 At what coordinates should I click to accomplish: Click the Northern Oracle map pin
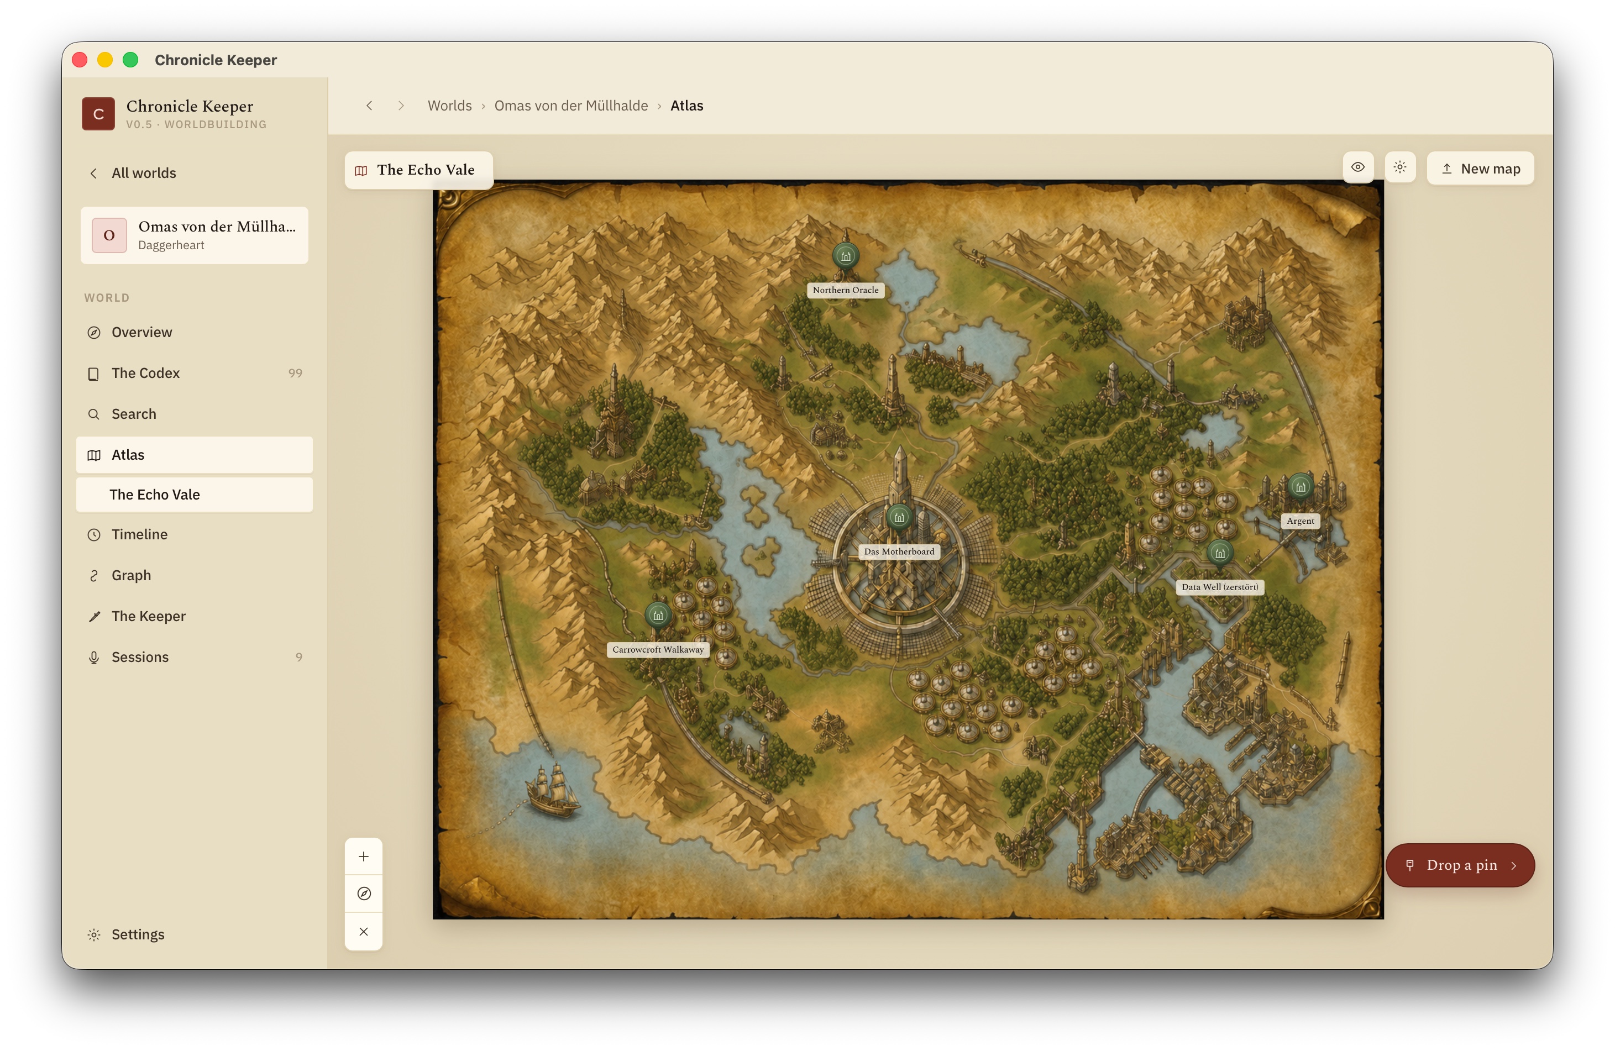pyautogui.click(x=846, y=256)
